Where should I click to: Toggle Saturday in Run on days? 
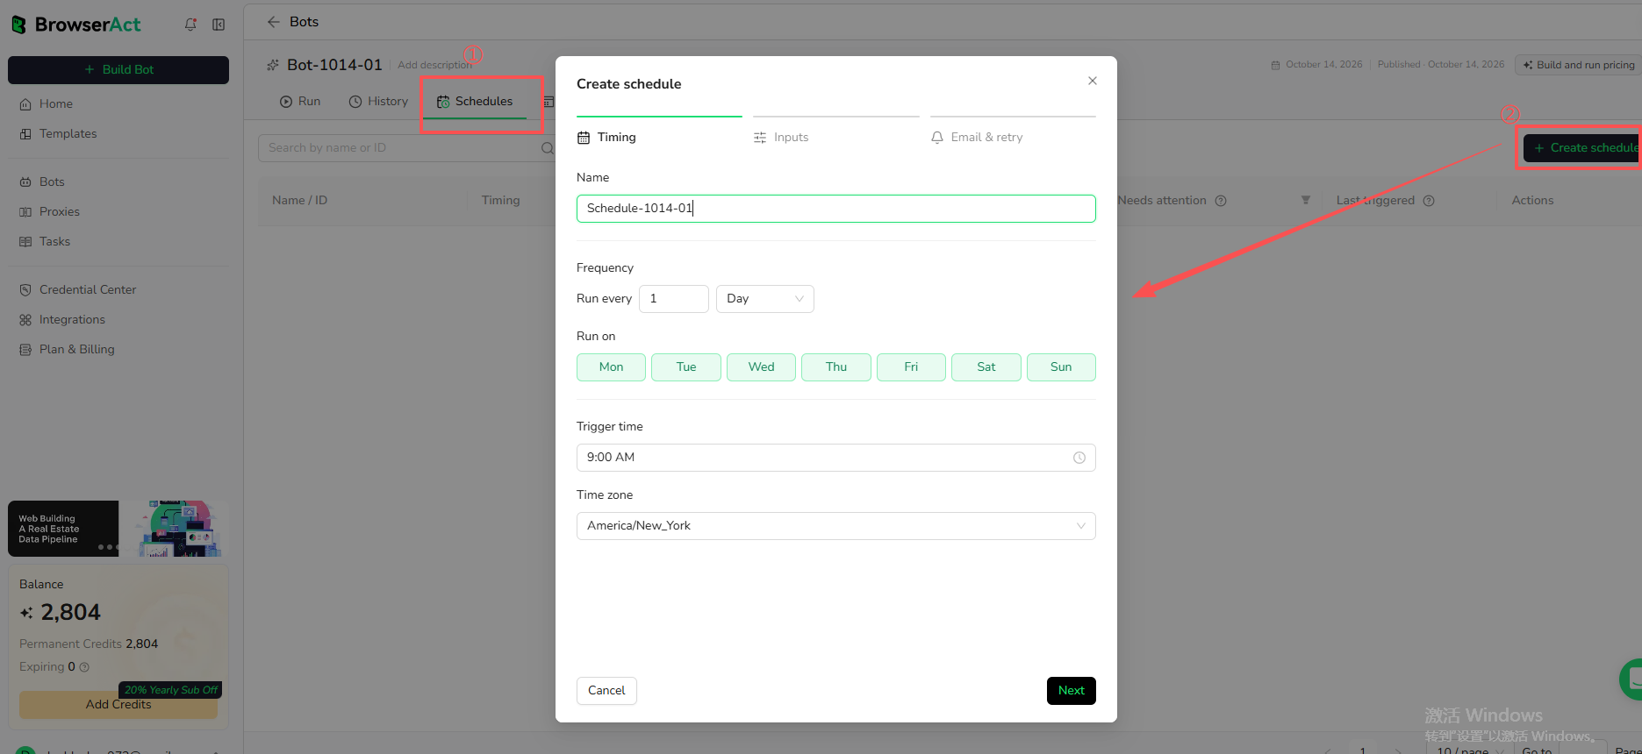[x=986, y=367]
